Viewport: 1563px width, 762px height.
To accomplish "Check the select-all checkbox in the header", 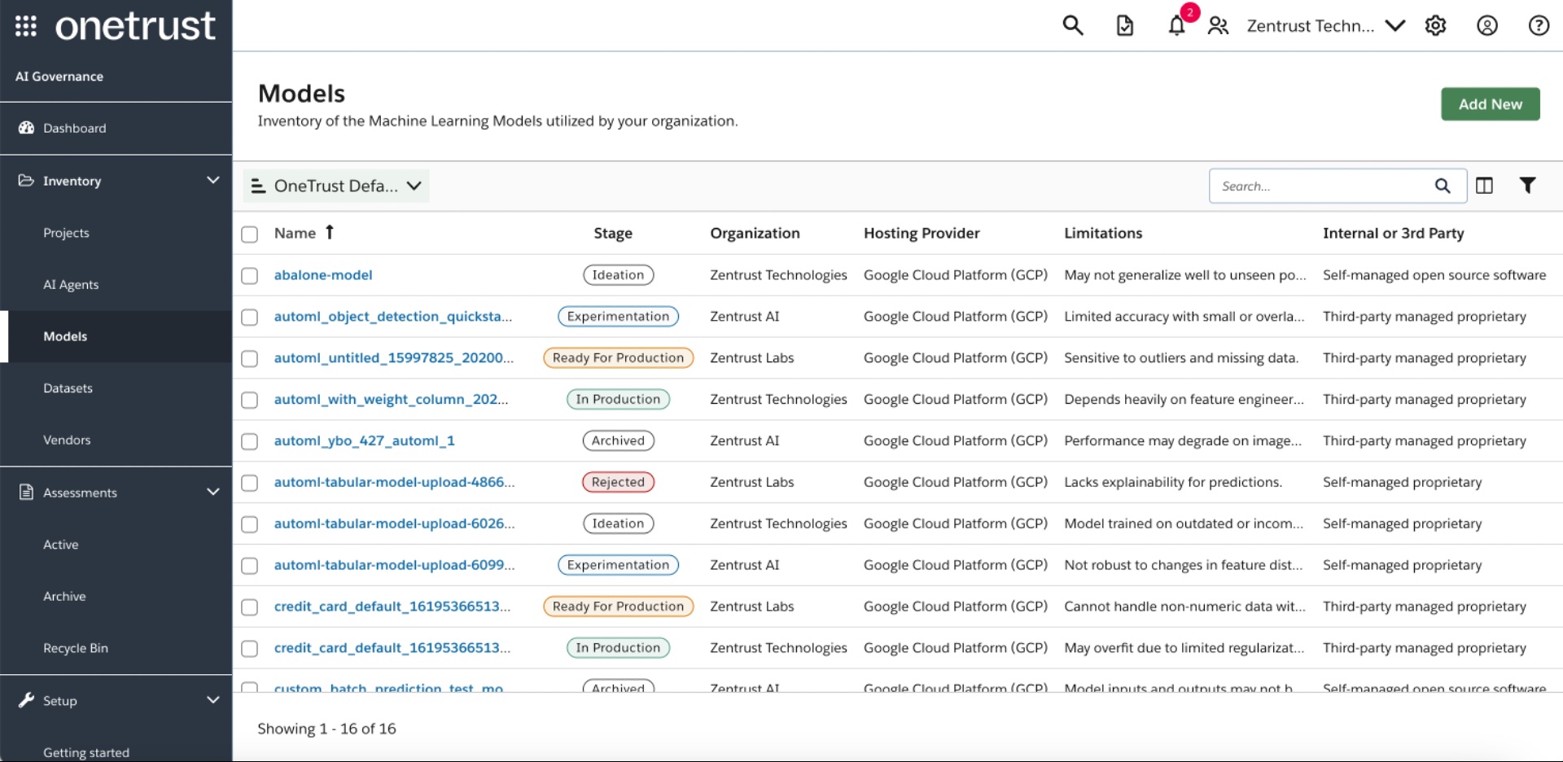I will click(x=249, y=234).
